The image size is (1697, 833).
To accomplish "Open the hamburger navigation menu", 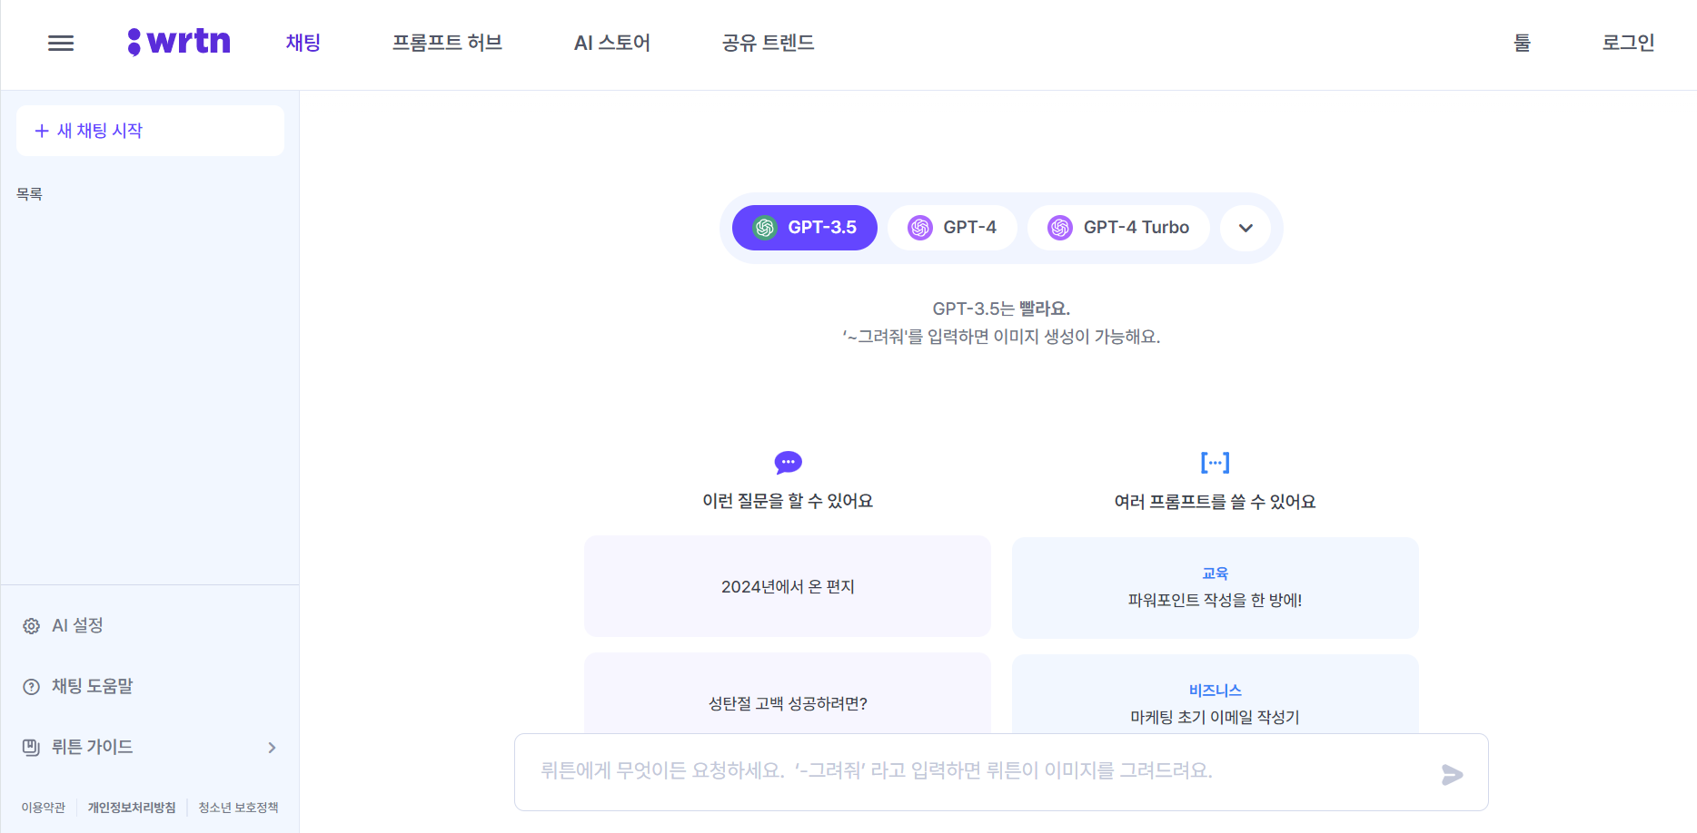I will coord(60,43).
